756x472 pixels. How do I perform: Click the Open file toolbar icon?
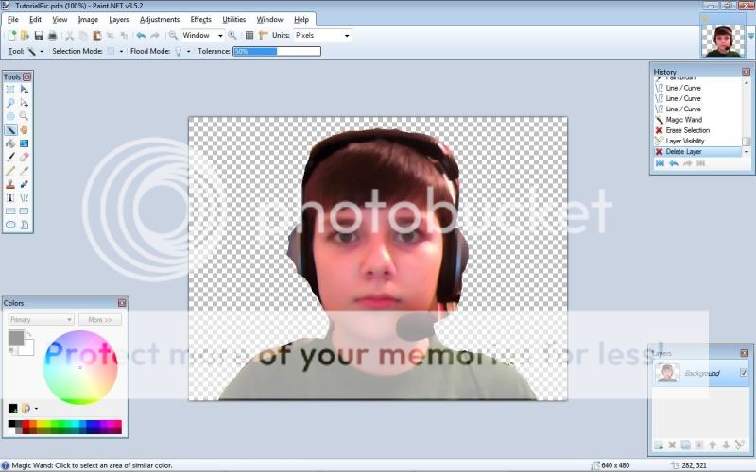[25, 35]
